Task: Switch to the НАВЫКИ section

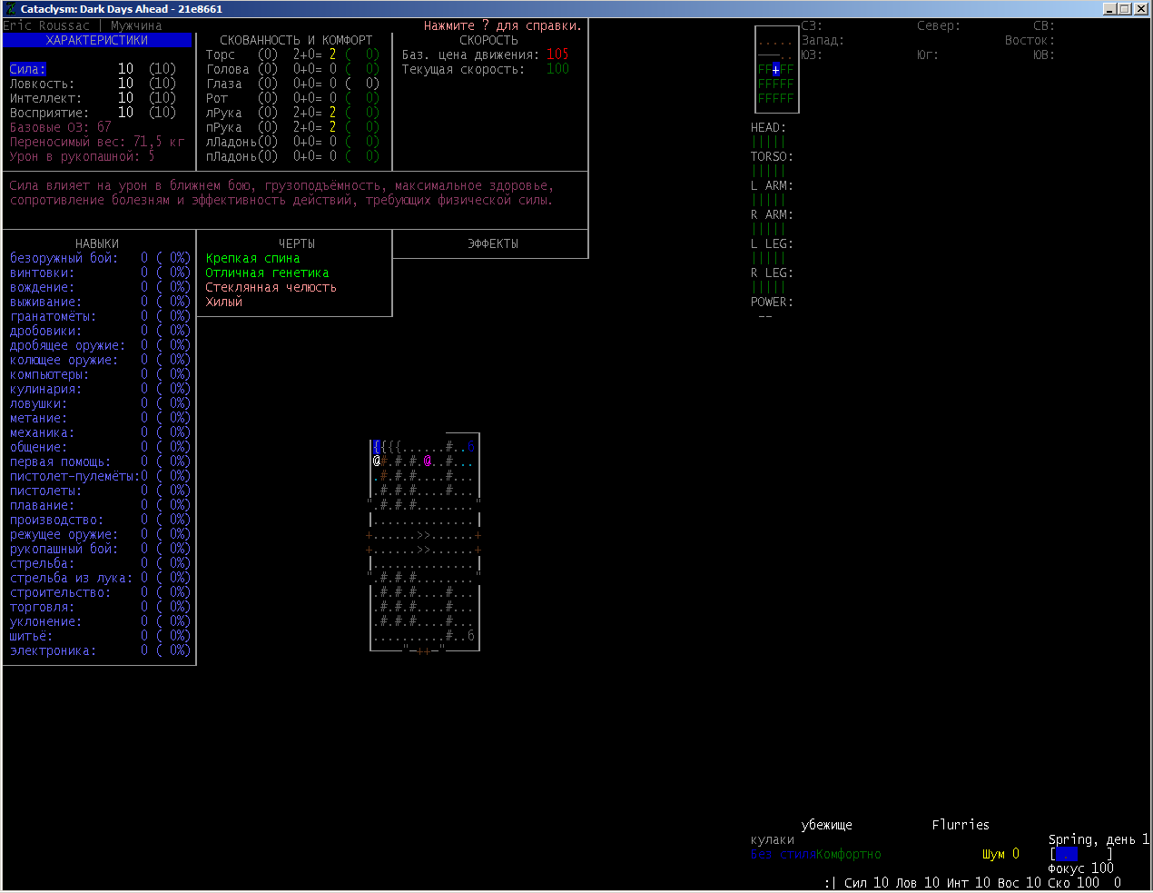Action: click(97, 243)
